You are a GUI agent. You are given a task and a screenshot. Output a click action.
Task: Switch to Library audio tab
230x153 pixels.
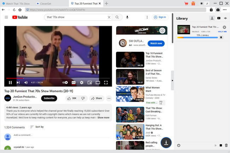click(225, 18)
